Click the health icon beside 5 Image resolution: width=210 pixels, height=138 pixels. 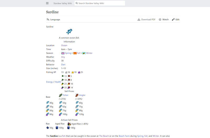69,76
